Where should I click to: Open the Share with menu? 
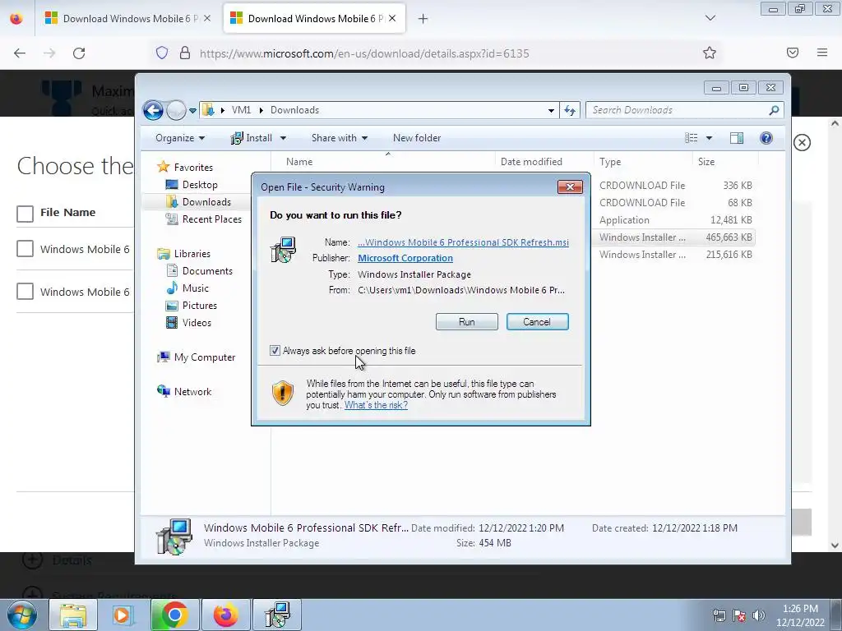tap(340, 138)
